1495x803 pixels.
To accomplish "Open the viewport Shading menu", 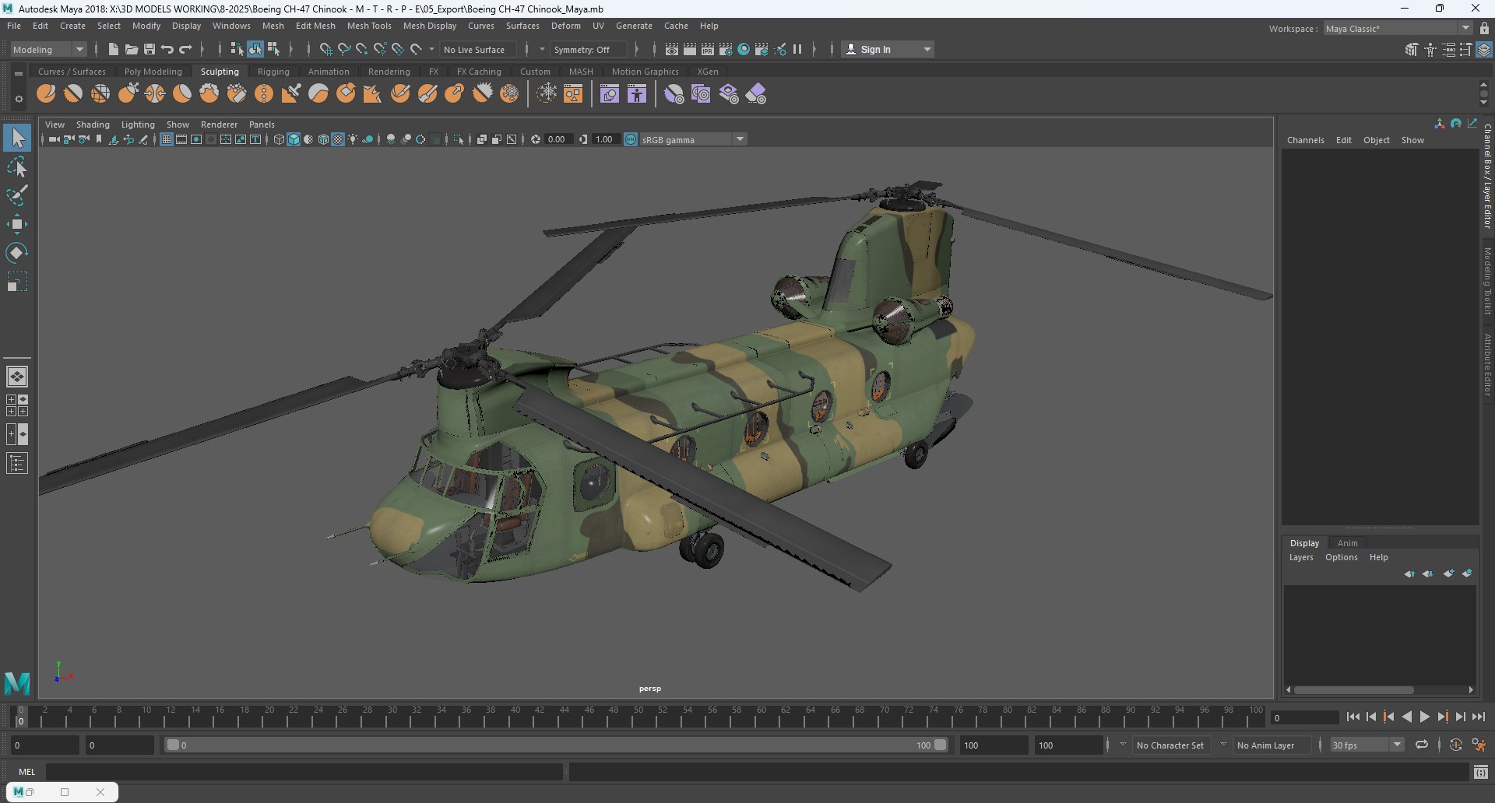I will click(93, 124).
